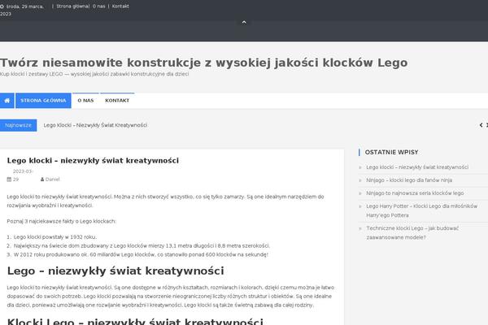Open post title Lego klocki - niezwykły świat
The image size is (488, 325).
click(93, 161)
